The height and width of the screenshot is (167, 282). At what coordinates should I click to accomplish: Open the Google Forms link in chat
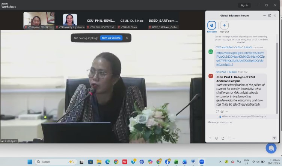240,58
